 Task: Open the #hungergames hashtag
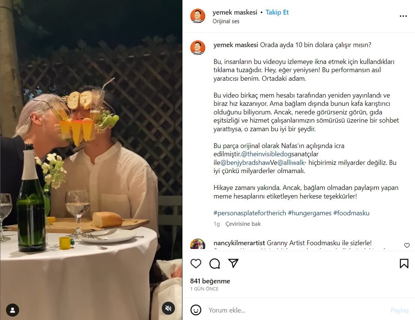pos(309,213)
